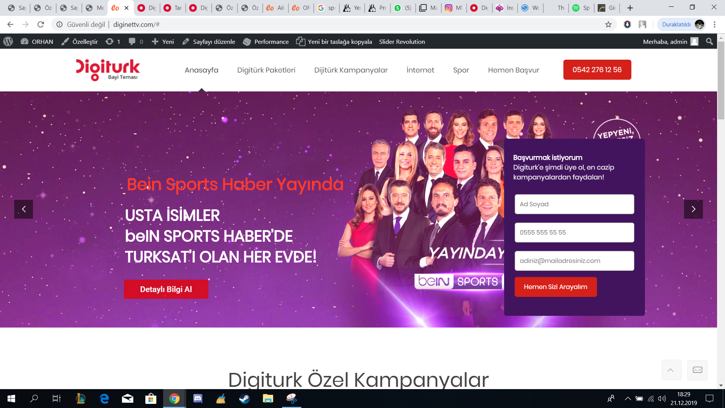Open the WordPress logo menu in admin bar

tap(8, 42)
